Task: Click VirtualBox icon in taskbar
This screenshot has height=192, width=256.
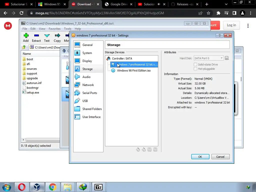Action: click(x=37, y=187)
